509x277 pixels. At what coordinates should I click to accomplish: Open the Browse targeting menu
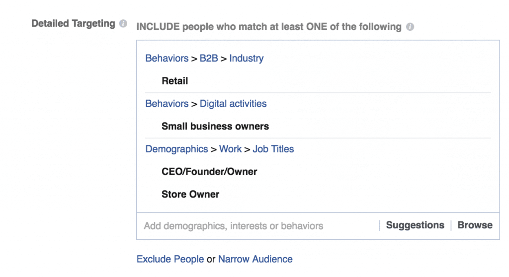[x=475, y=225]
